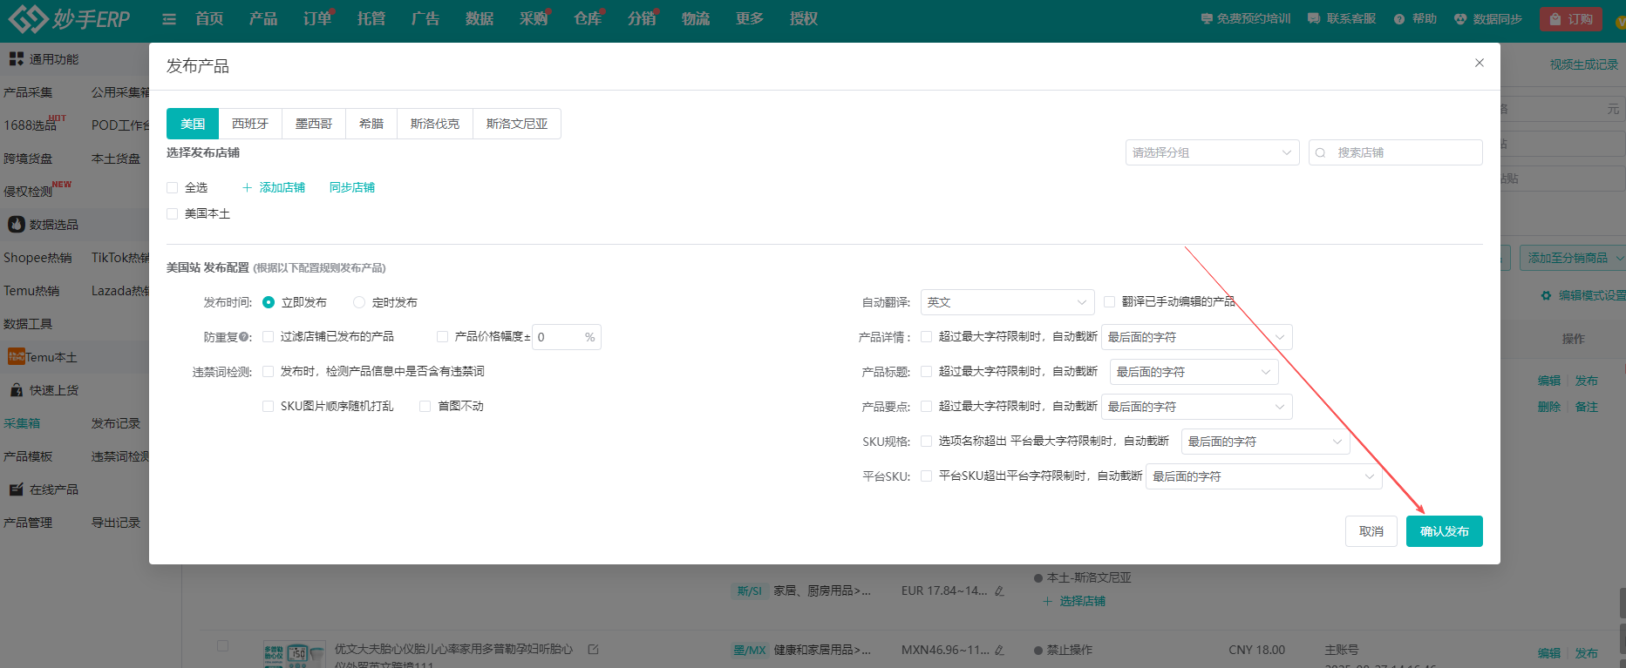This screenshot has width=1626, height=668.
Task: Open 仓库 top menu
Action: tap(588, 19)
